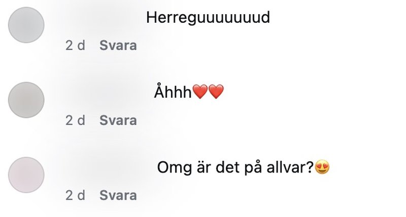Reply via Svara under the Herreguuuuuud comment

(118, 46)
